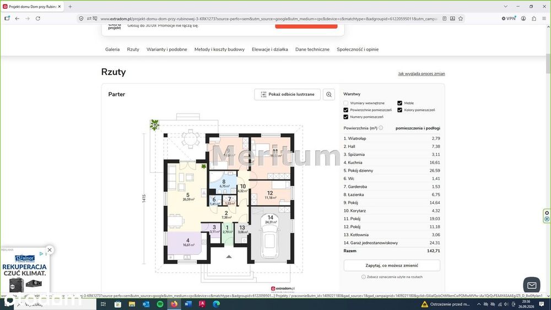Open Microsoft Word from the taskbar
Viewport: 551px width, 310px height.
pyautogui.click(x=188, y=304)
